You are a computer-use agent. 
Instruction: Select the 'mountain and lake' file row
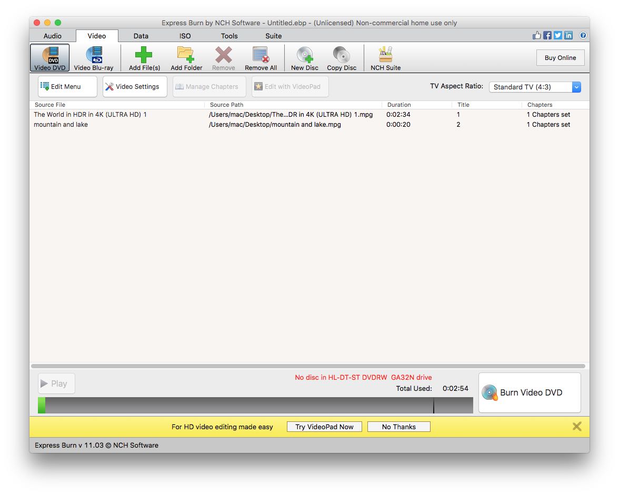tap(61, 125)
